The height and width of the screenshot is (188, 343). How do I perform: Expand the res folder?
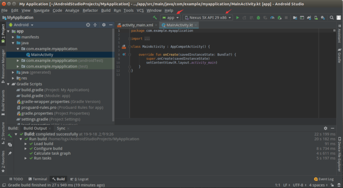(13, 78)
